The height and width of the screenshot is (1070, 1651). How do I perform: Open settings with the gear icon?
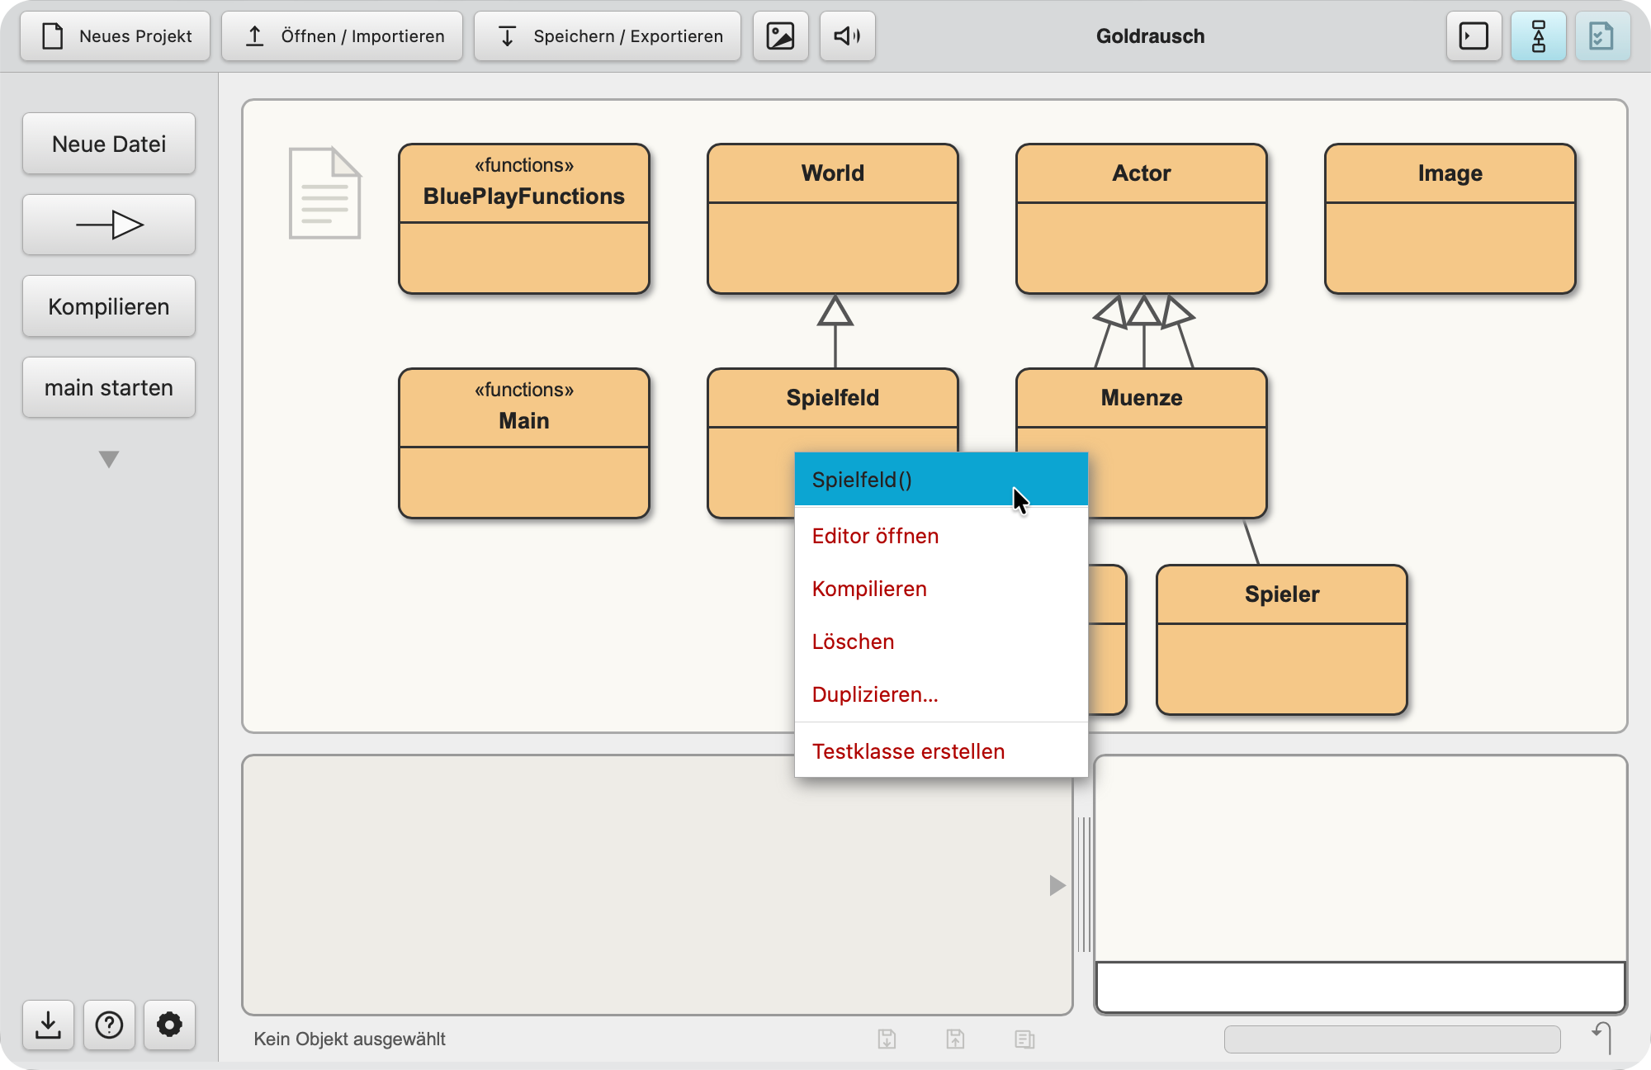tap(169, 1025)
